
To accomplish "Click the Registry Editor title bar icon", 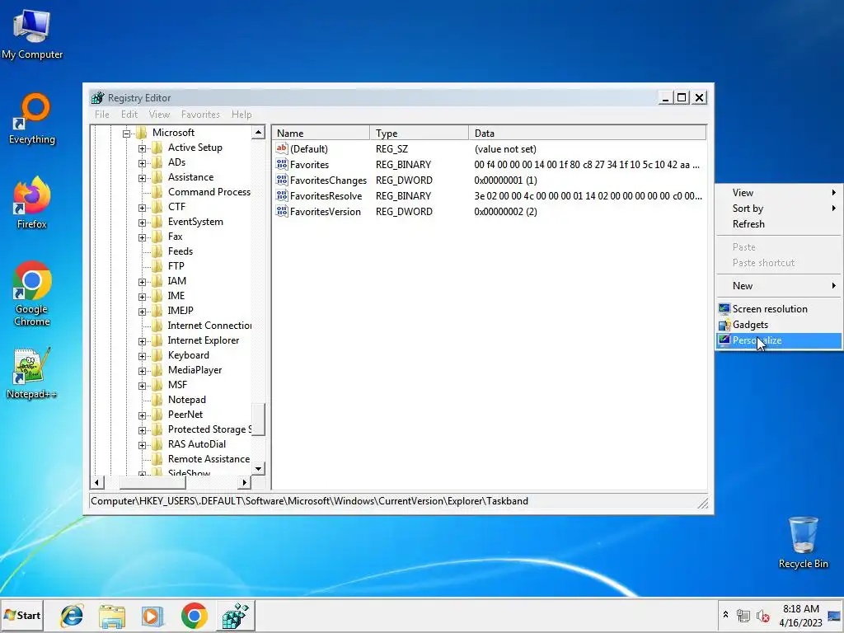I will click(x=97, y=97).
